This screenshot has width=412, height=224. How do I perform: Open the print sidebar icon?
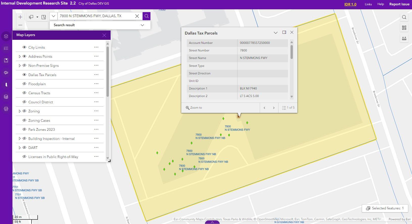(6, 109)
